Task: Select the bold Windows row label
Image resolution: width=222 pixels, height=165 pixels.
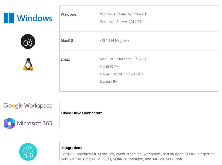Action: coord(69,15)
